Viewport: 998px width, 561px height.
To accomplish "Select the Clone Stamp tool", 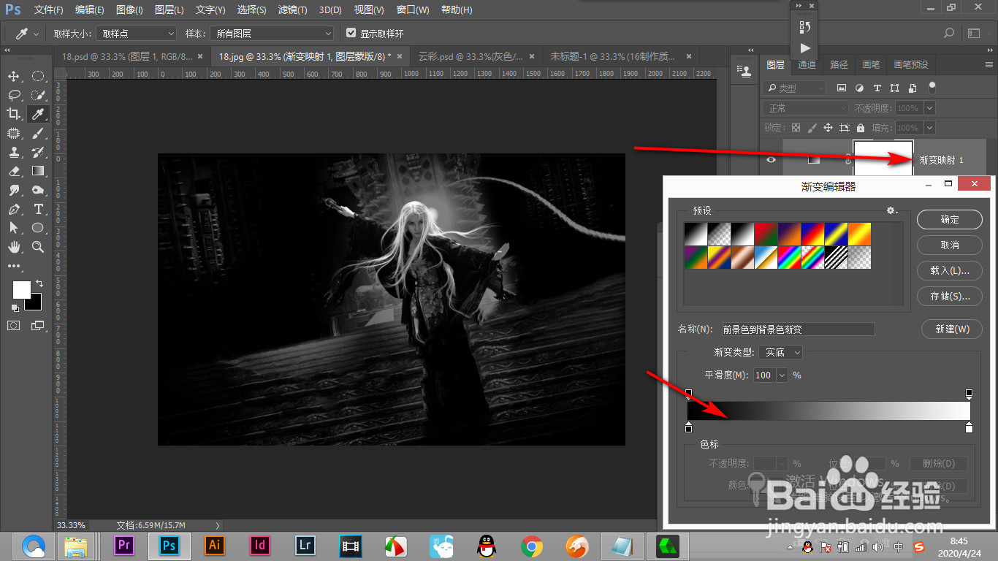I will (x=14, y=152).
